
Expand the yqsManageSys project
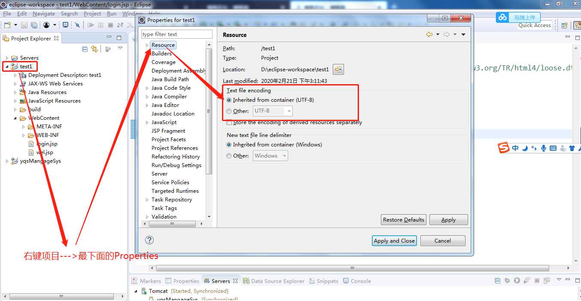pyautogui.click(x=7, y=161)
